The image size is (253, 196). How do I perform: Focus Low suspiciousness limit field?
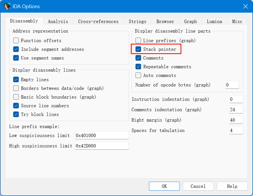tap(102, 135)
